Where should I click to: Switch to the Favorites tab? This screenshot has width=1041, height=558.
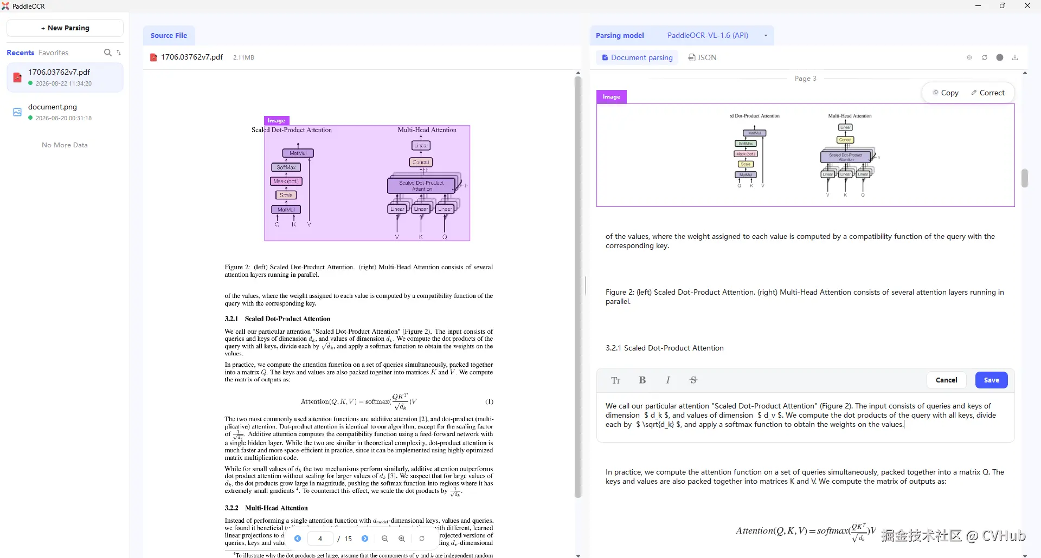53,53
